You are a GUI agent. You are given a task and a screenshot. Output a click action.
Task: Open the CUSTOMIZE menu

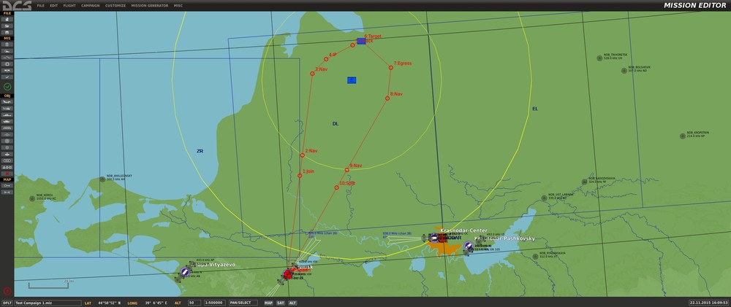coord(115,6)
